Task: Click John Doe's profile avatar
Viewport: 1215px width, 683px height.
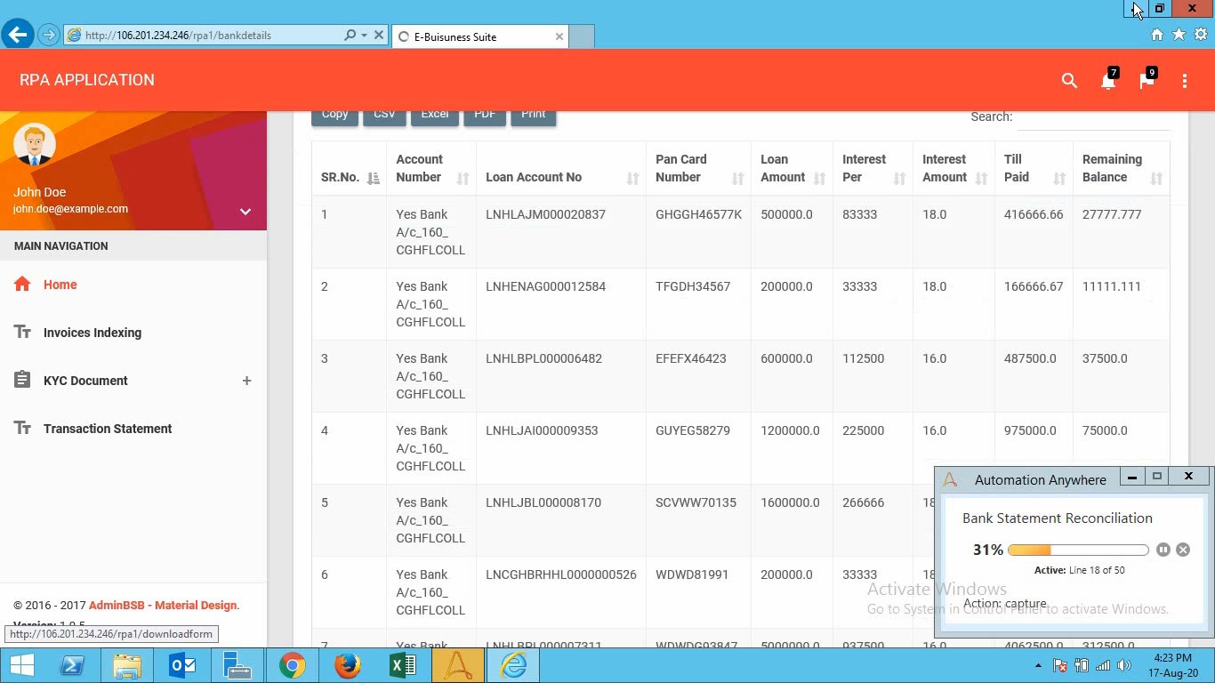Action: pyautogui.click(x=35, y=145)
